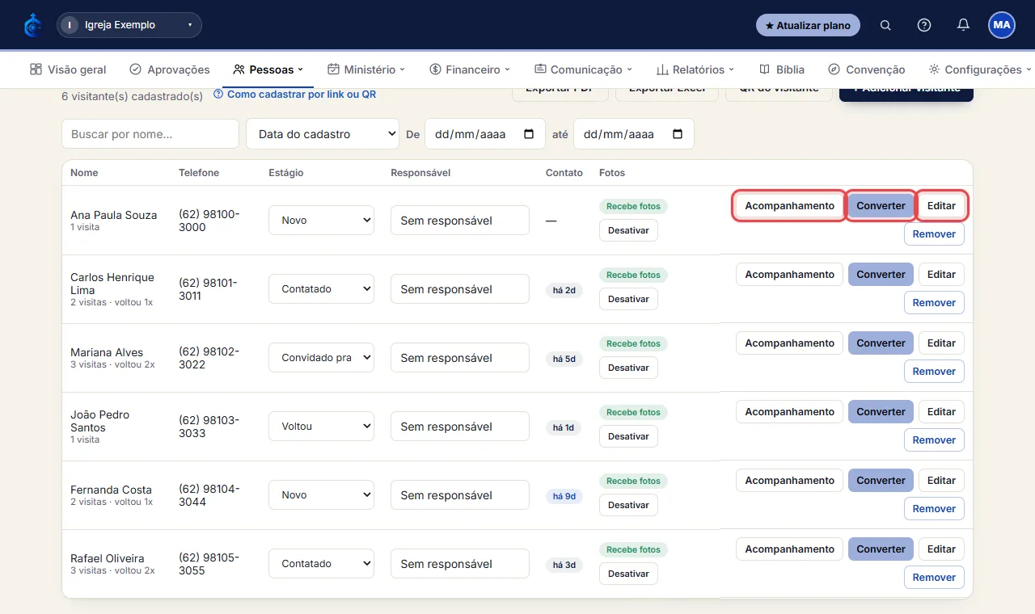Expand the Pessoas menu
1035x614 pixels.
pos(268,69)
